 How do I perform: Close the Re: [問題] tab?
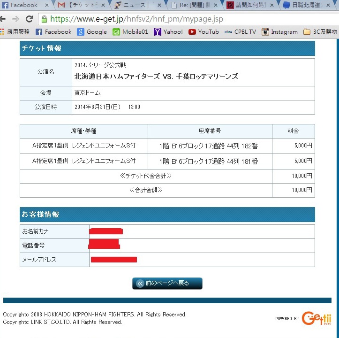coord(216,5)
